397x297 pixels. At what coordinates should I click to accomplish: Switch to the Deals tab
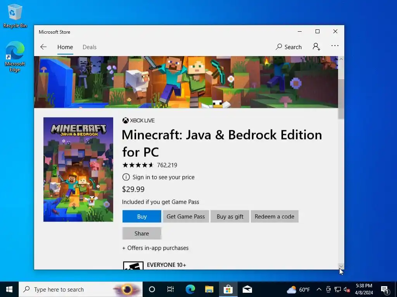point(90,47)
